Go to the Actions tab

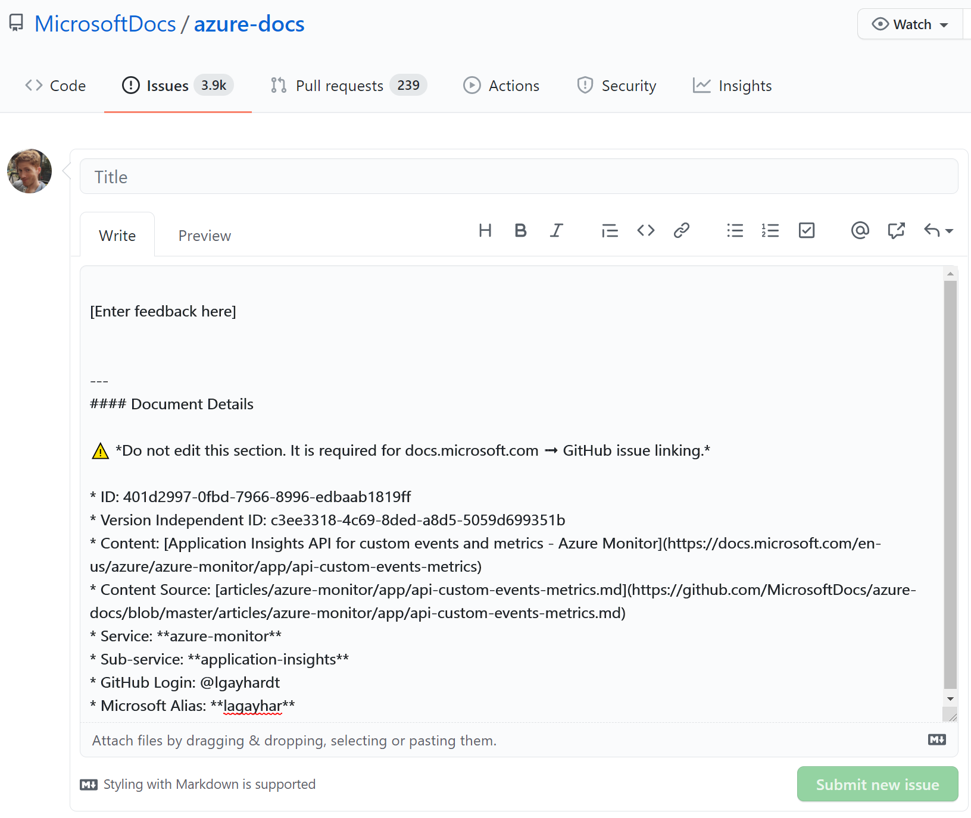501,86
